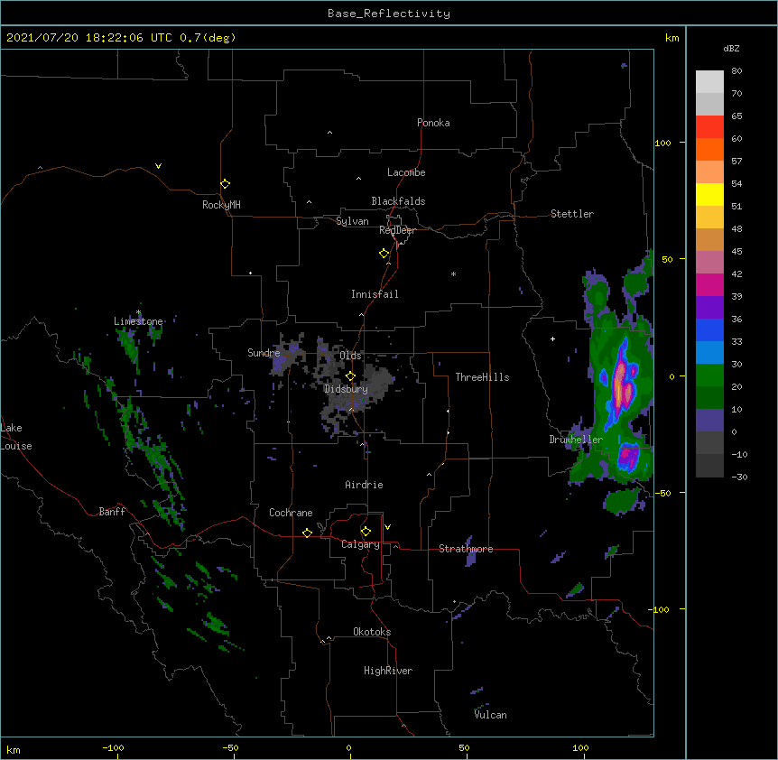Select the bright green 30-20 dBZ legend swatch
The height and width of the screenshot is (760, 778).
709,375
